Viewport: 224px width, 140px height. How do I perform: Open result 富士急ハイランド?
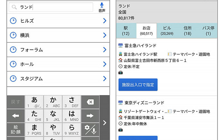pyautogui.click(x=140, y=46)
